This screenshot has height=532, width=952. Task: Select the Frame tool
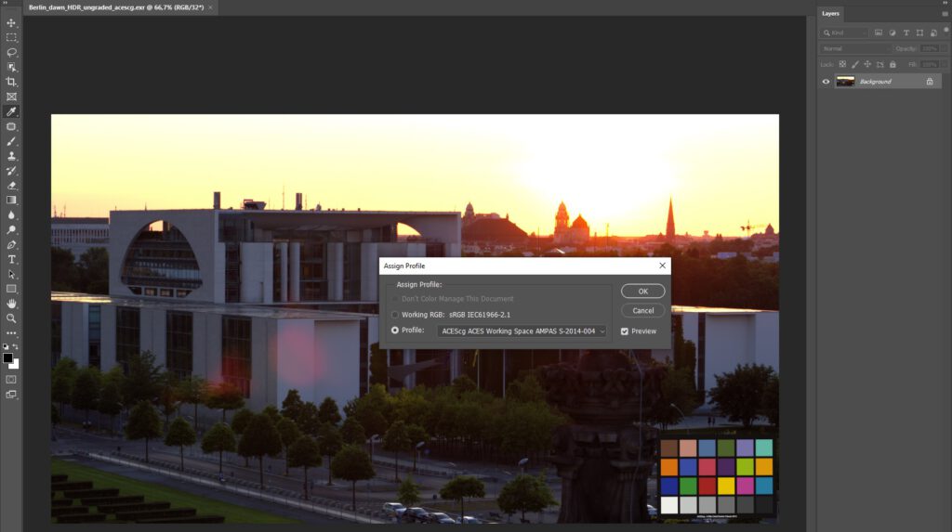click(11, 97)
